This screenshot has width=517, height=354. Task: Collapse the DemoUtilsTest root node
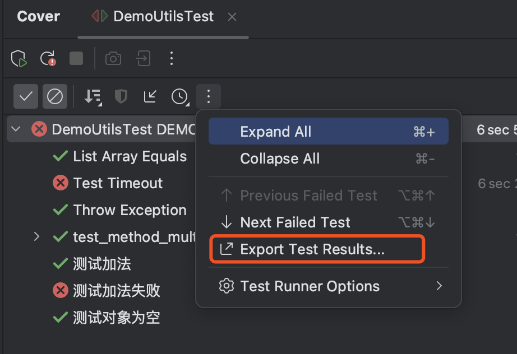point(16,129)
